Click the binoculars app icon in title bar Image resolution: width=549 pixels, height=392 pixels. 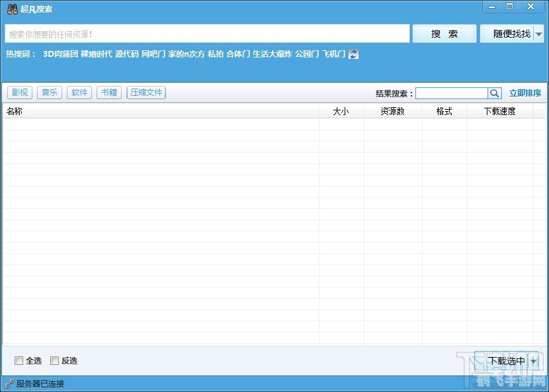click(12, 9)
